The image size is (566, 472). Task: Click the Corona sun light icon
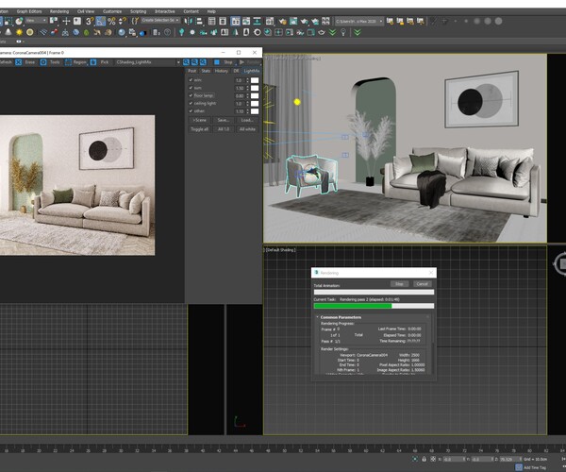tap(19, 32)
